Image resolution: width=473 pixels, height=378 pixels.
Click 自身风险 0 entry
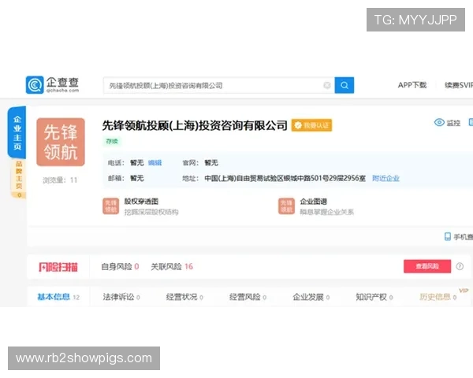point(120,266)
